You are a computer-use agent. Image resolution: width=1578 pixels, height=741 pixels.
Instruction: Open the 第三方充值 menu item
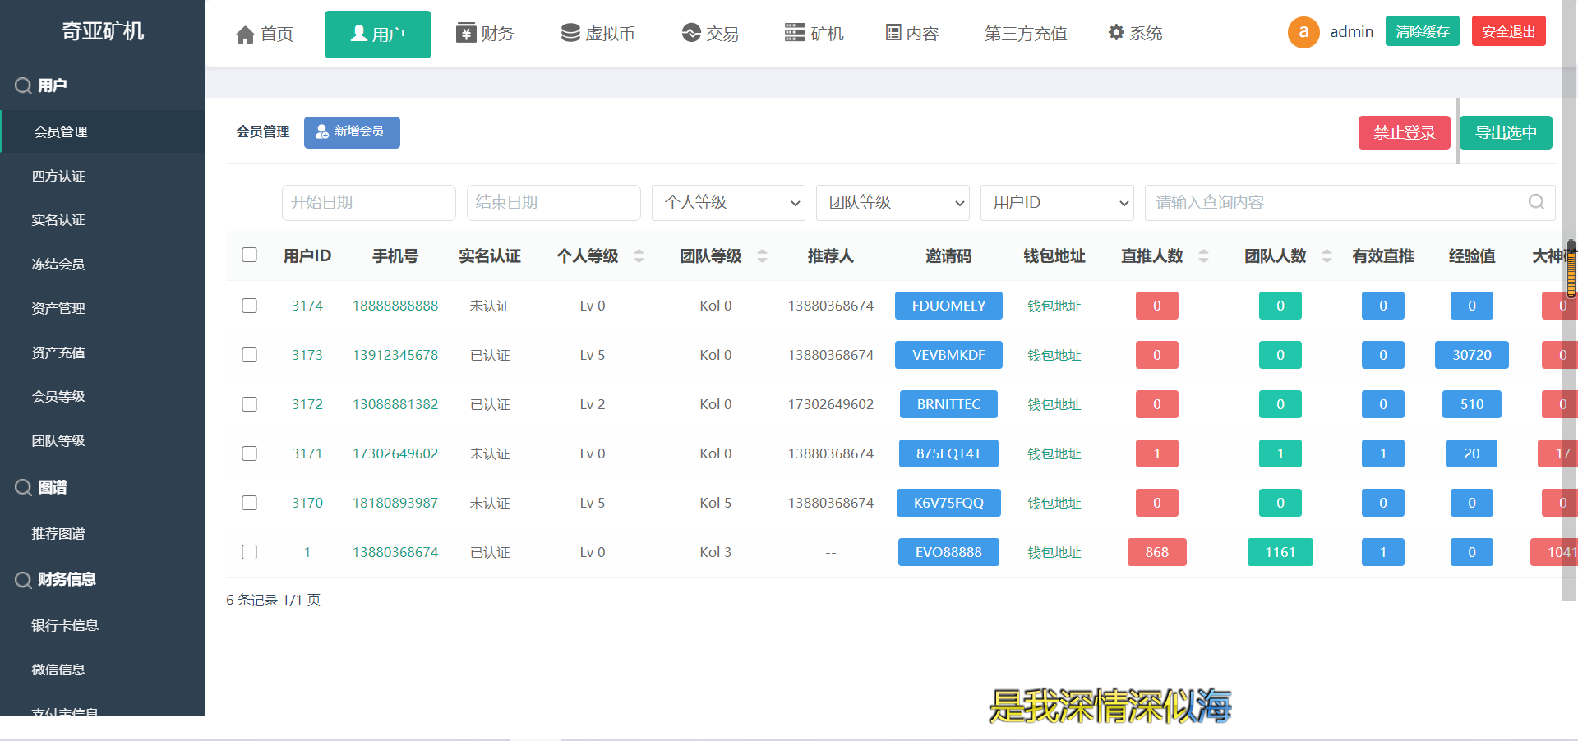pyautogui.click(x=1025, y=34)
